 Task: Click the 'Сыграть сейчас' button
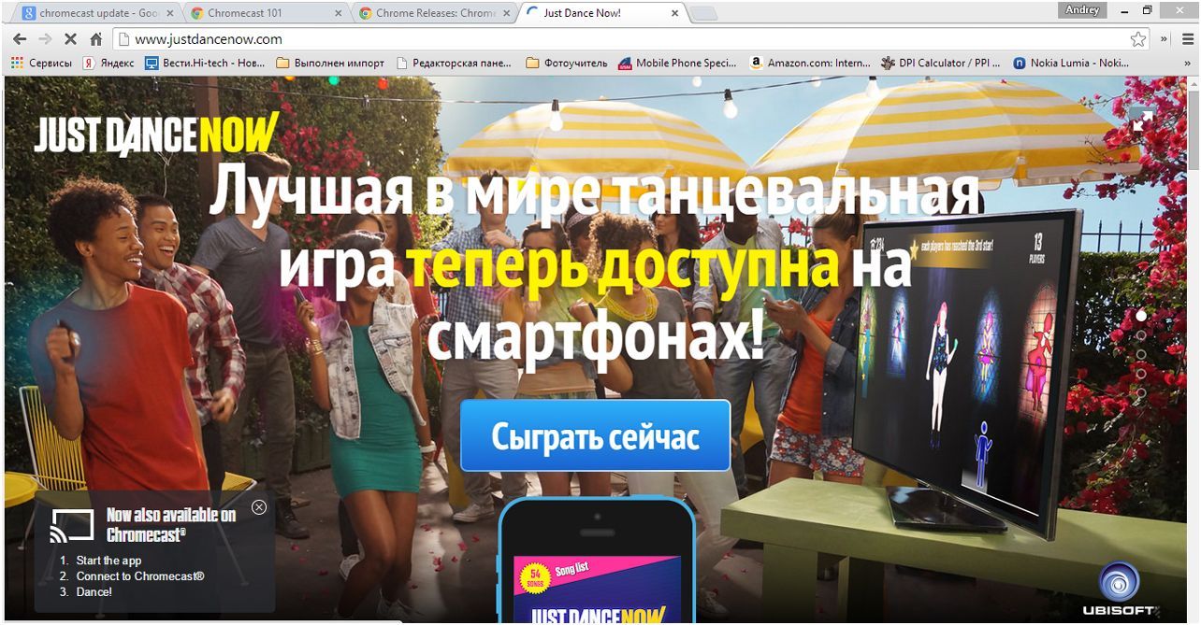tap(595, 435)
